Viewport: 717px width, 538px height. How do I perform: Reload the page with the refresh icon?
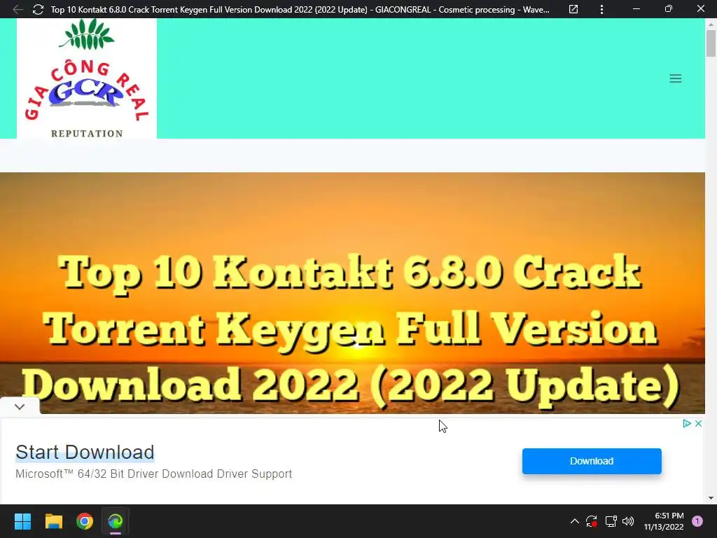tap(38, 9)
